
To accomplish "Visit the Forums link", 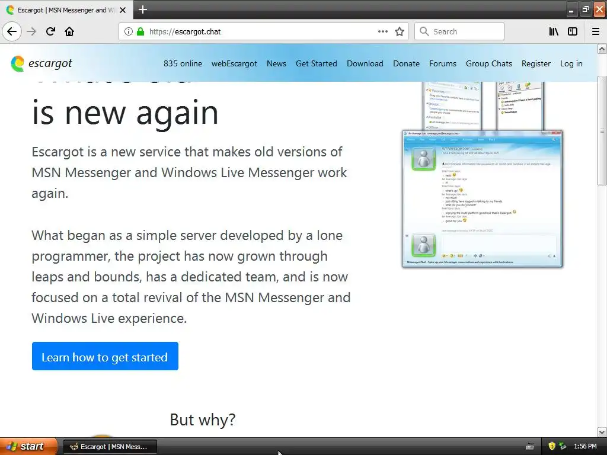I will [442, 63].
